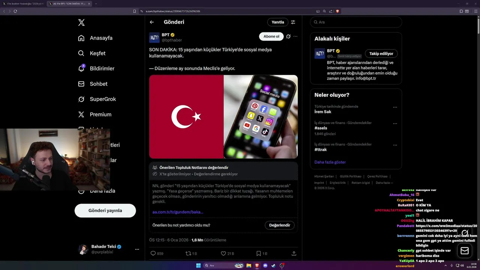Image resolution: width=480 pixels, height=270 pixels.
Task: Open Windows Start menu
Action: tap(198, 265)
